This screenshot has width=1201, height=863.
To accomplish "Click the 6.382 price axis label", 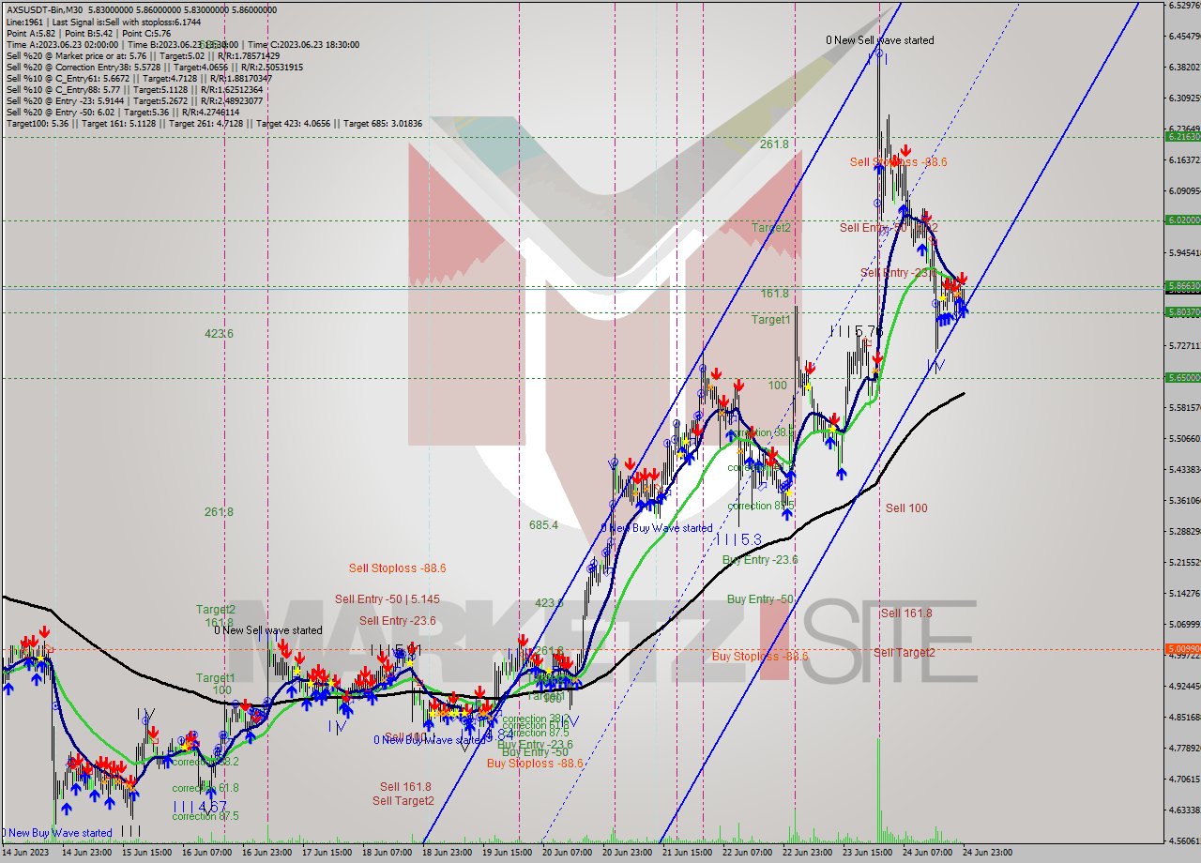I will 1184,68.
